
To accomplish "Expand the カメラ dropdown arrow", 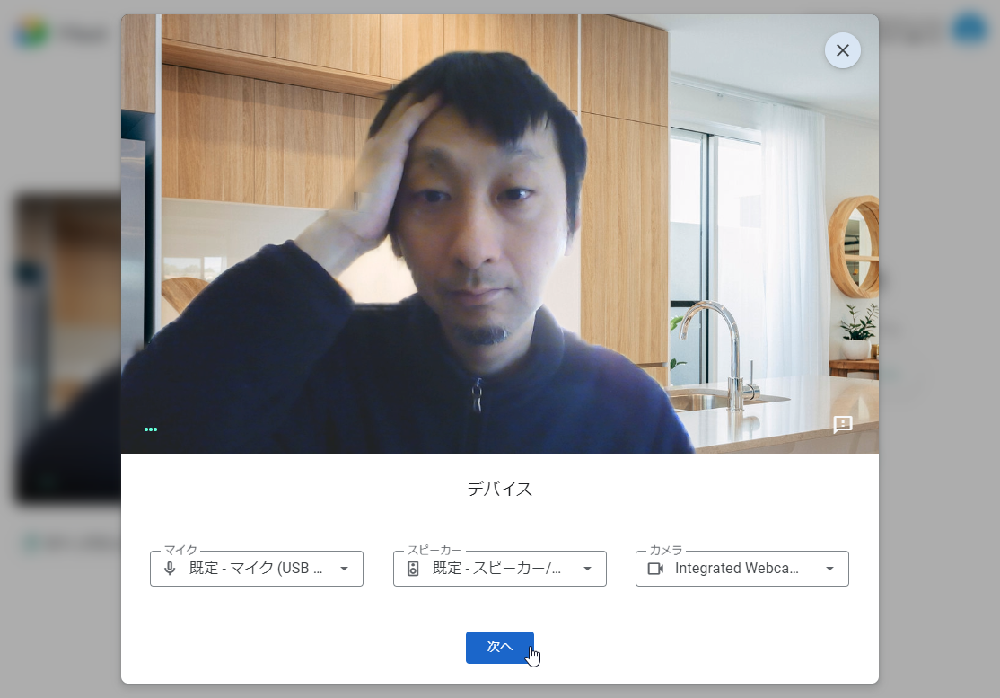I will point(829,568).
